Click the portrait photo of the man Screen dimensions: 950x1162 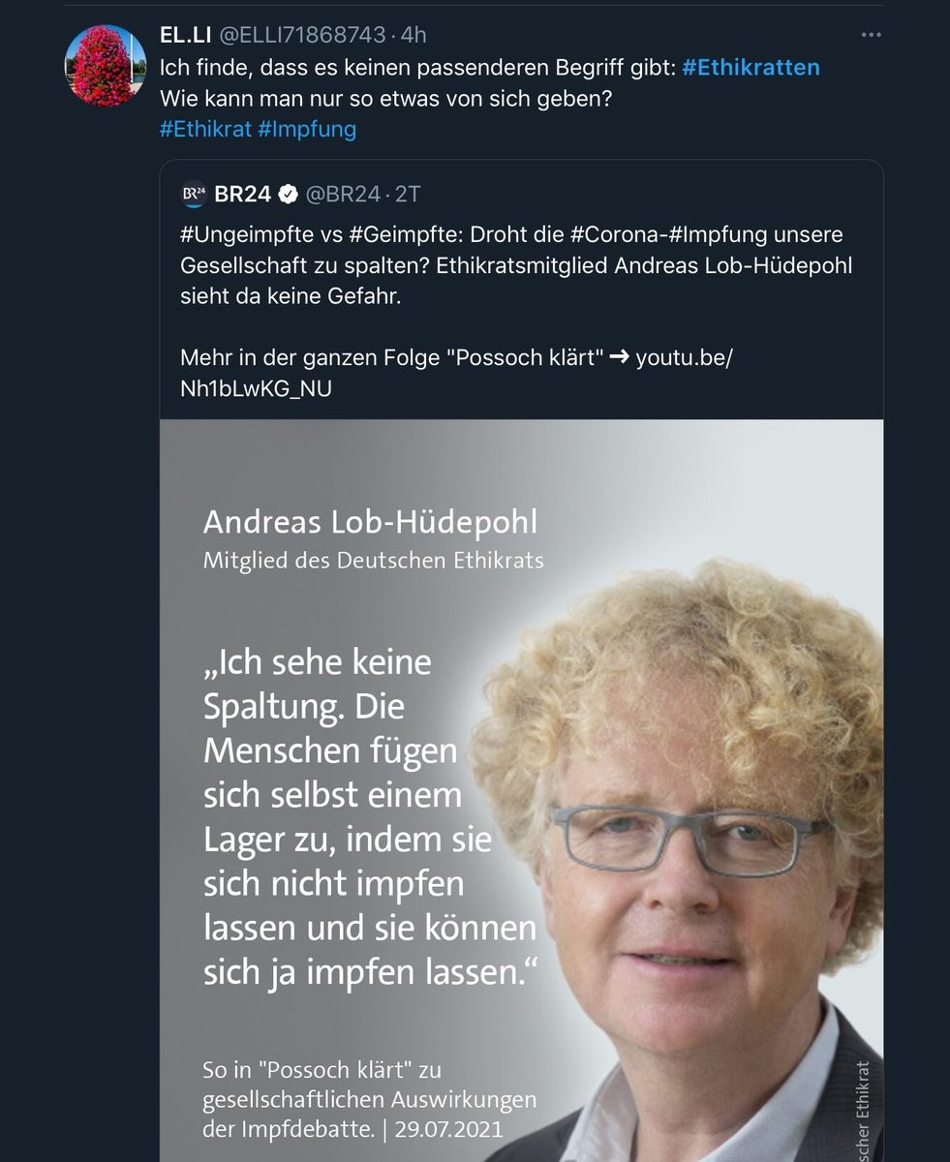(678, 852)
